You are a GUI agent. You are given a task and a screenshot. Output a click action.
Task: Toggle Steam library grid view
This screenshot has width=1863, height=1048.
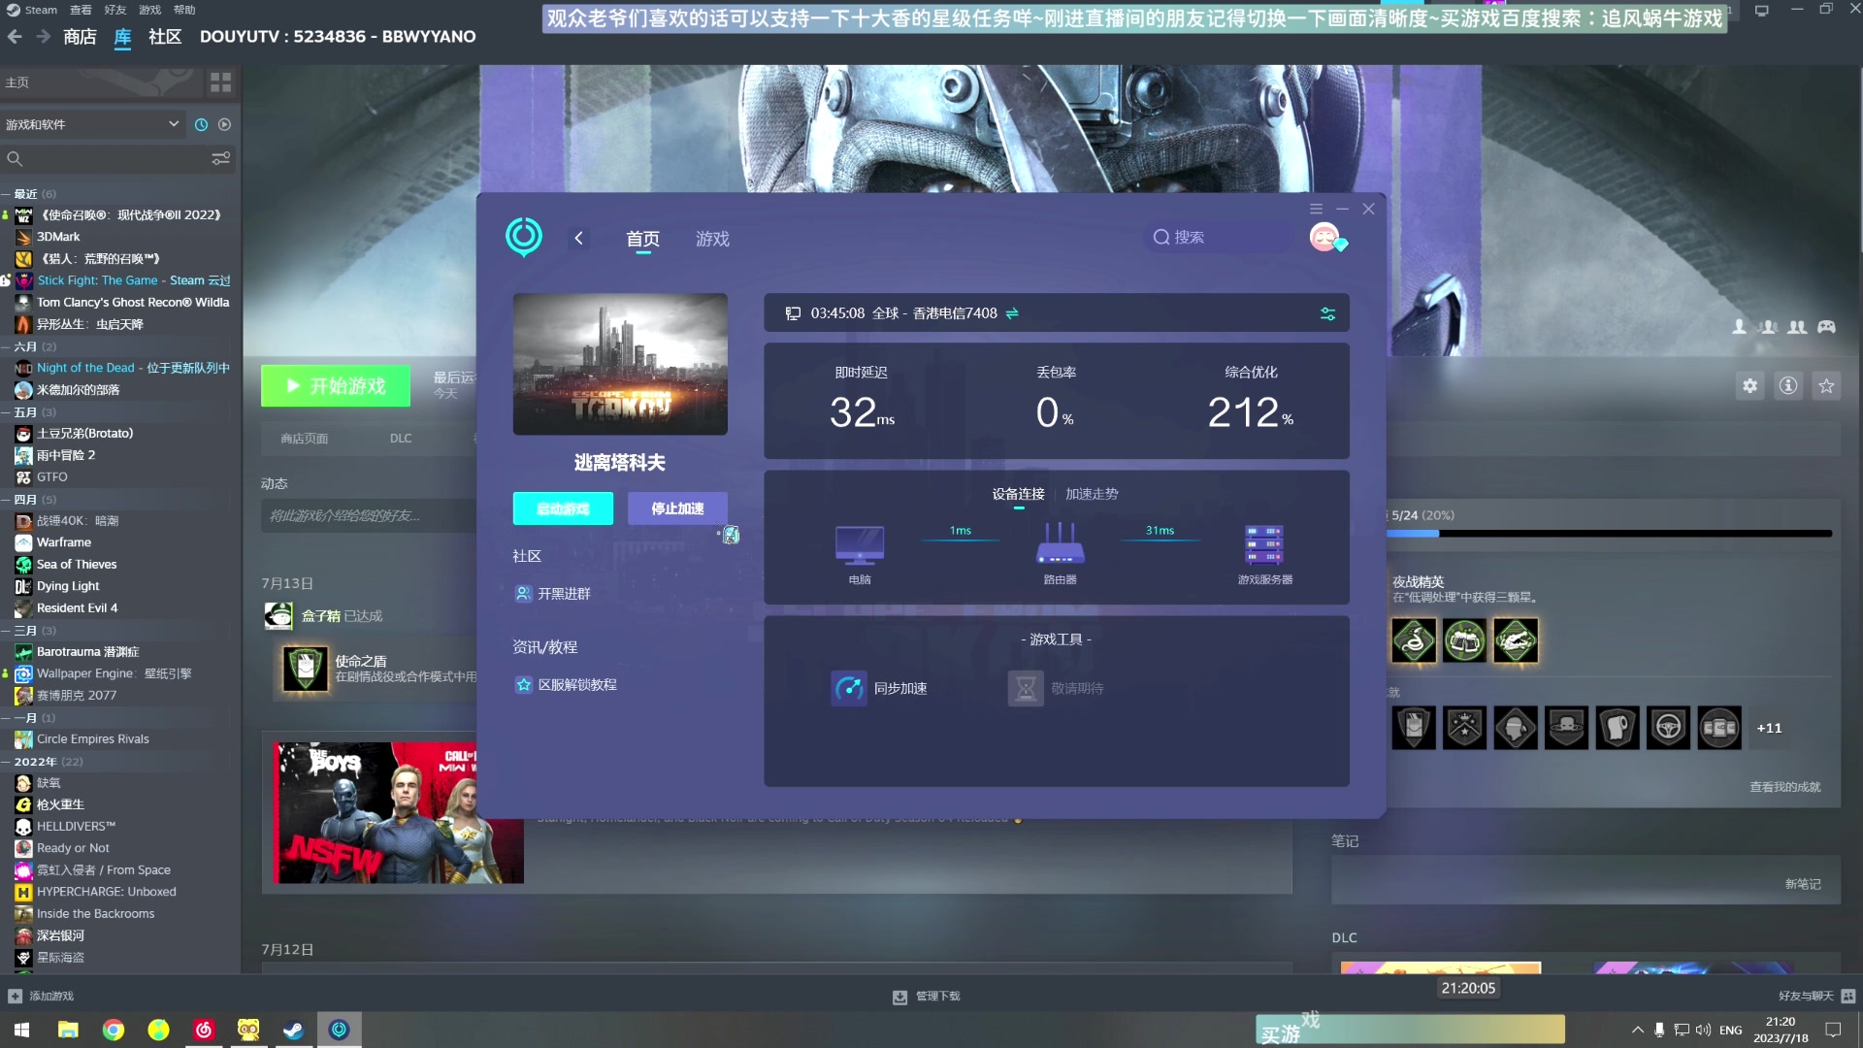point(220,82)
